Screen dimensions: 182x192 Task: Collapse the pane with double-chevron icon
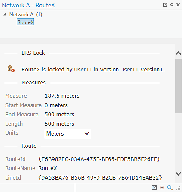(x=172, y=5)
